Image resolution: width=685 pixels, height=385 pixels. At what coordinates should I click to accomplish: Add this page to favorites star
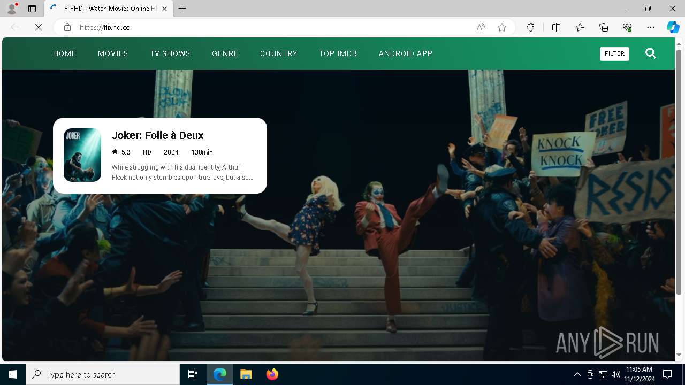(x=502, y=27)
